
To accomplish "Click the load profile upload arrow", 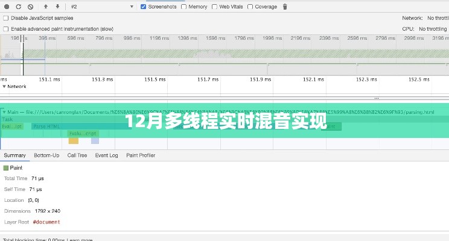I will tap(45, 7).
